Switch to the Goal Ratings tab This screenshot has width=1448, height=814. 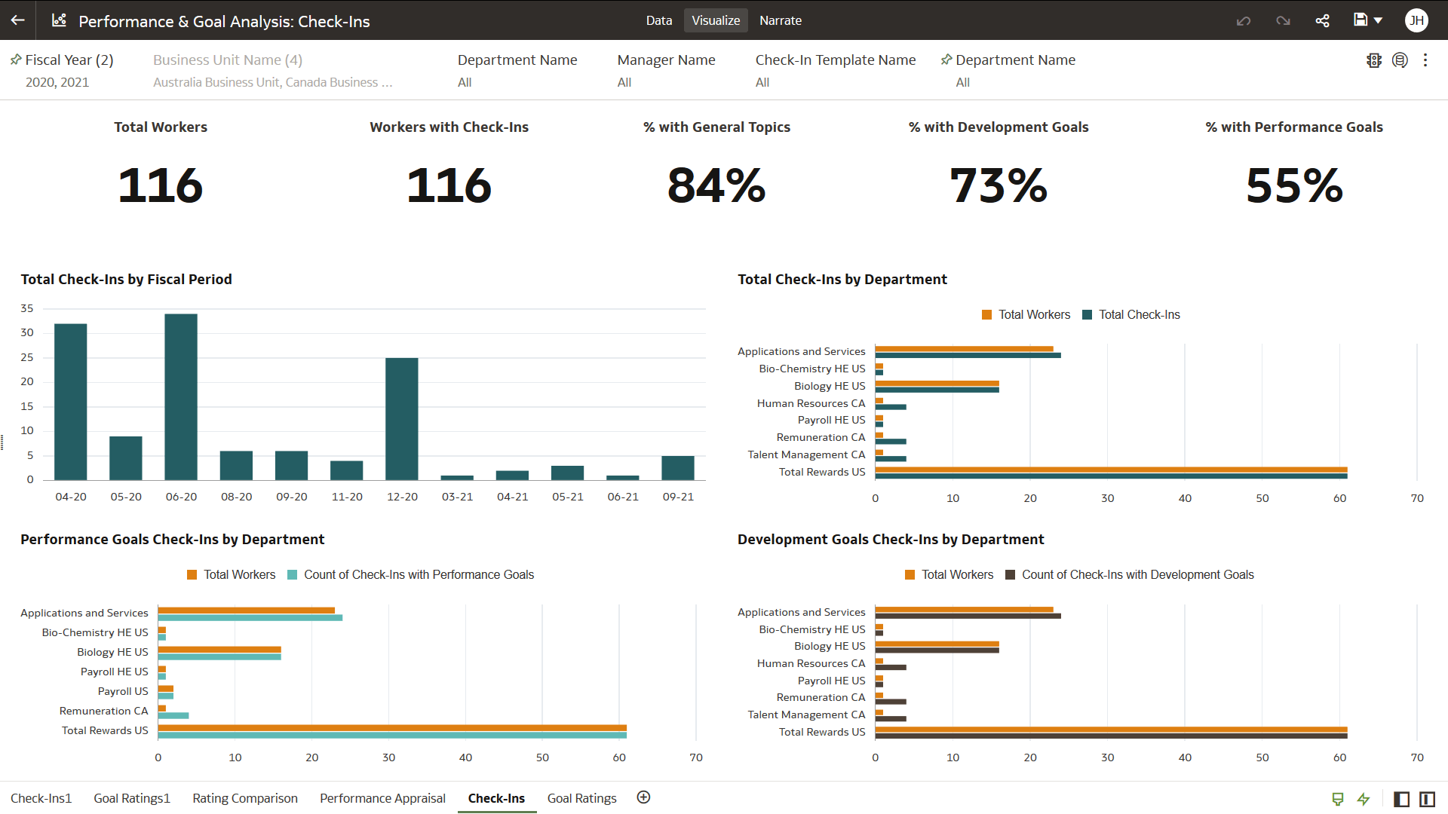click(x=581, y=798)
